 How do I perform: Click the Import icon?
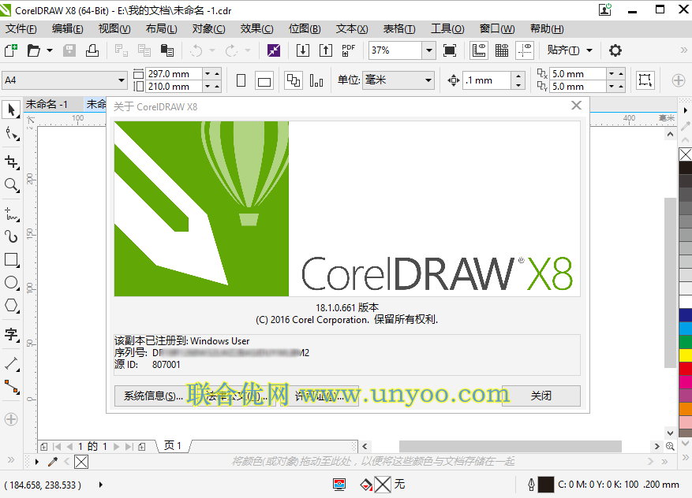click(303, 50)
